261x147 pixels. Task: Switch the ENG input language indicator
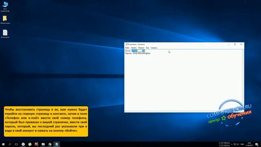(242, 144)
